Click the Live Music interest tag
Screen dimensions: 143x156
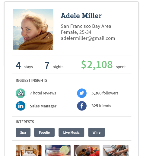coord(71,132)
